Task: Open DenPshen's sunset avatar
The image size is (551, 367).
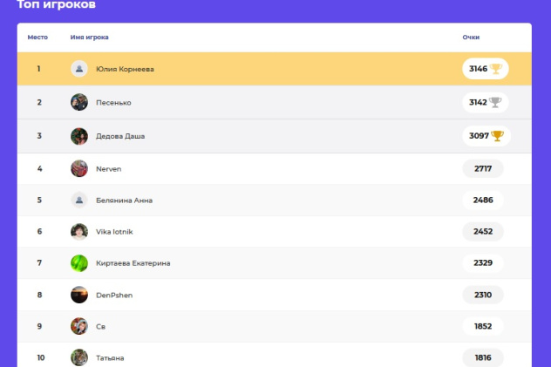Action: (79, 295)
